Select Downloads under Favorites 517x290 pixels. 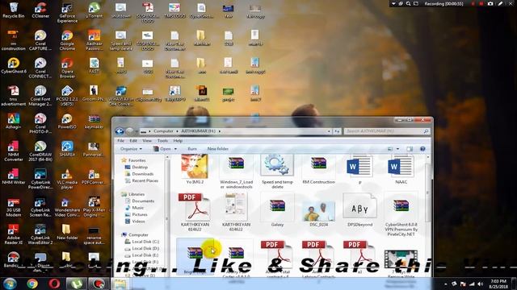(x=142, y=174)
